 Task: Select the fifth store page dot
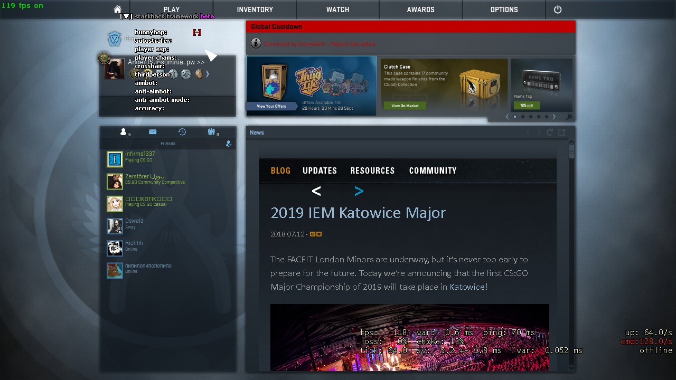point(546,117)
